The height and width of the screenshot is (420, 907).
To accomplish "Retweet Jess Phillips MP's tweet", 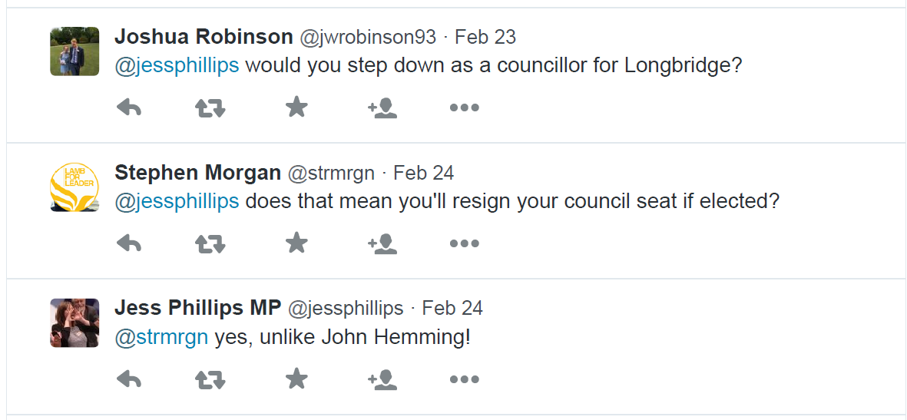I will 210,379.
